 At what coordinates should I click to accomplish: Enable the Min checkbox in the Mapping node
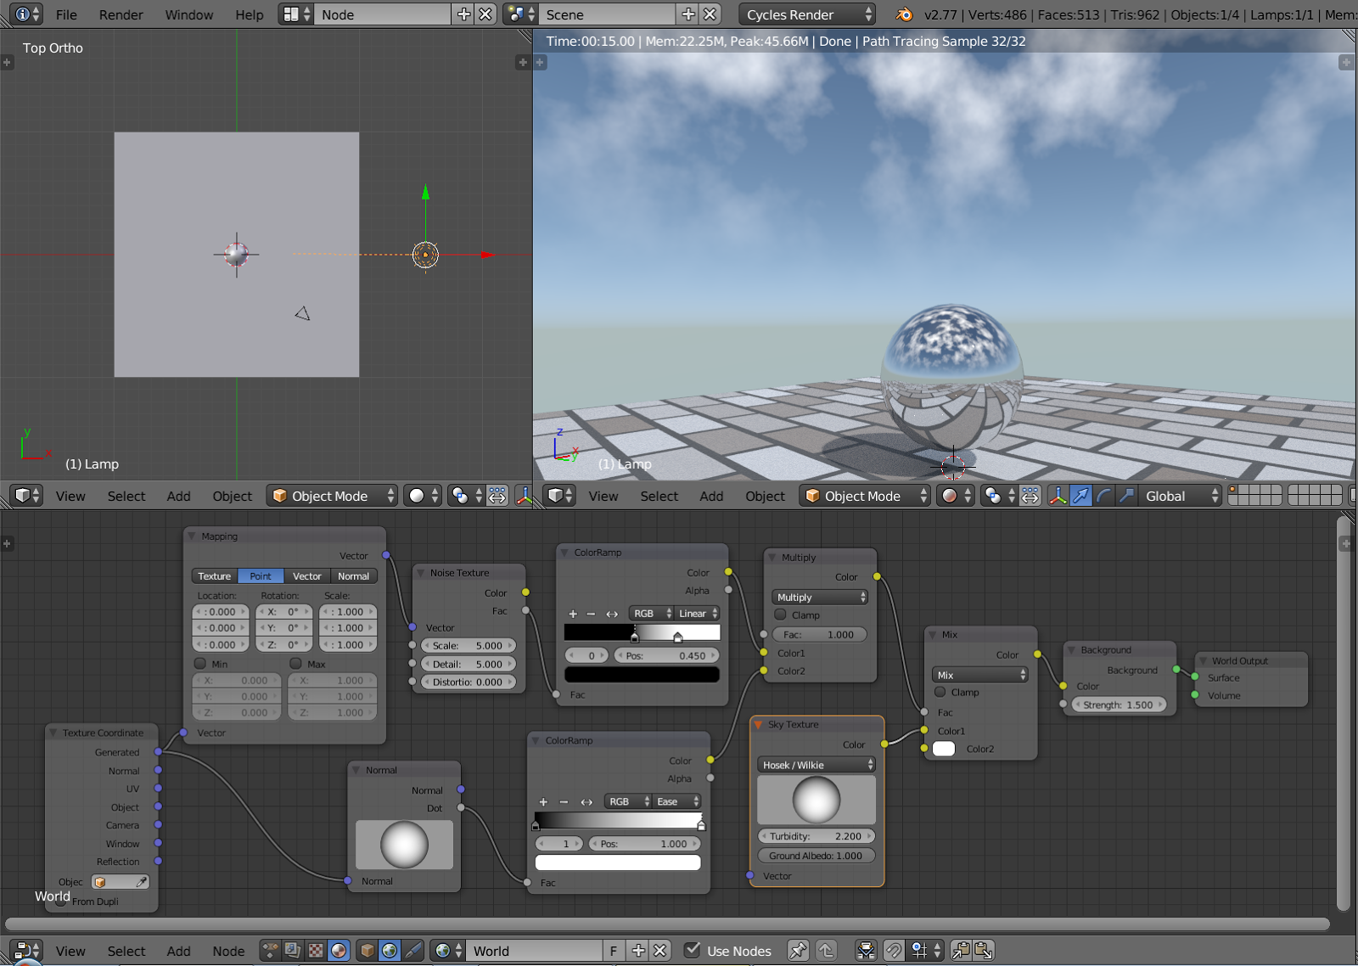[202, 664]
